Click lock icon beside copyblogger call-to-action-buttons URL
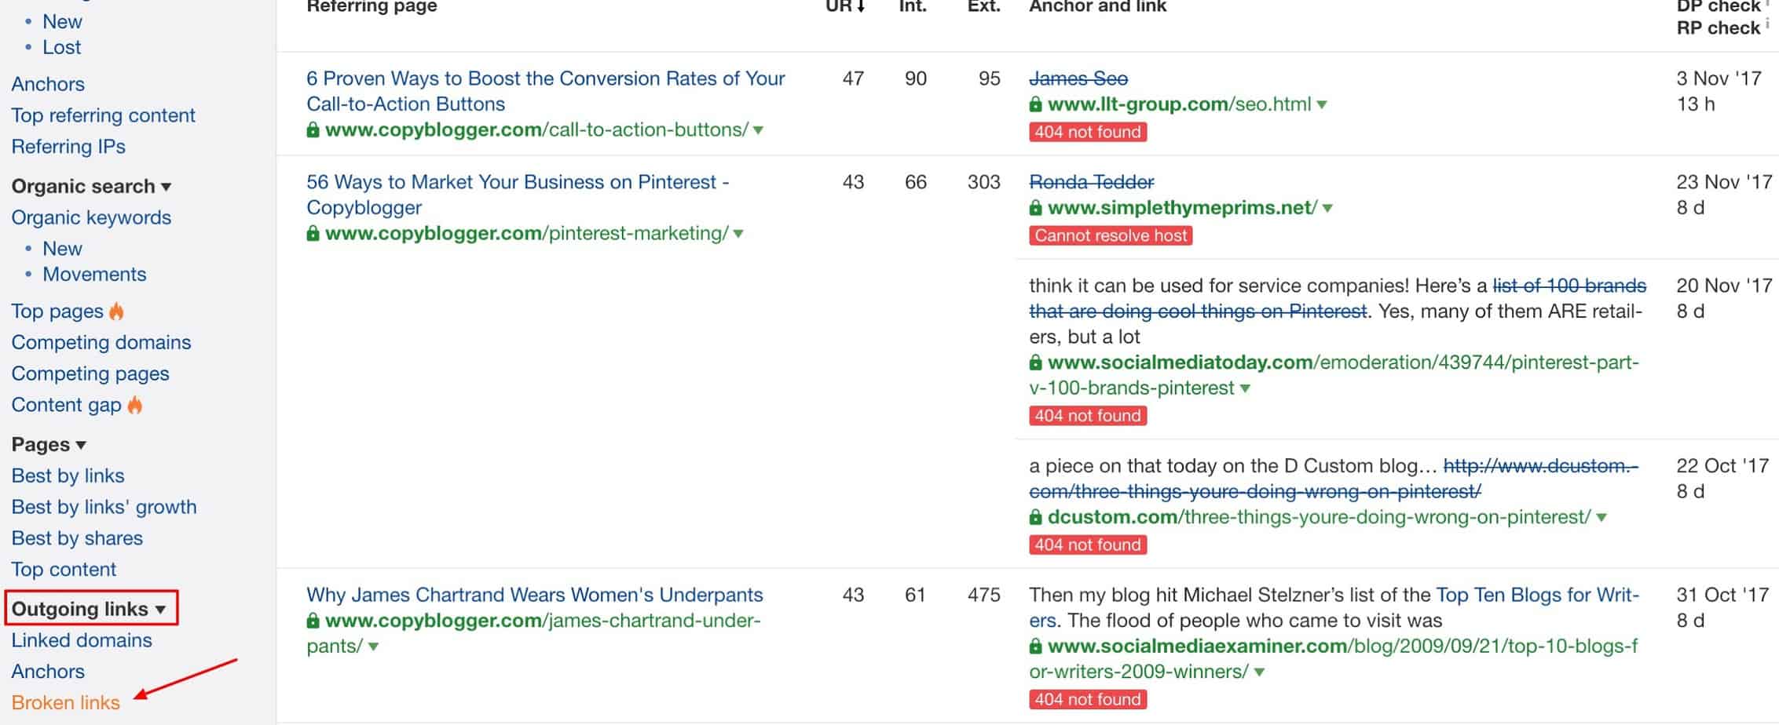Image resolution: width=1779 pixels, height=725 pixels. (x=313, y=130)
